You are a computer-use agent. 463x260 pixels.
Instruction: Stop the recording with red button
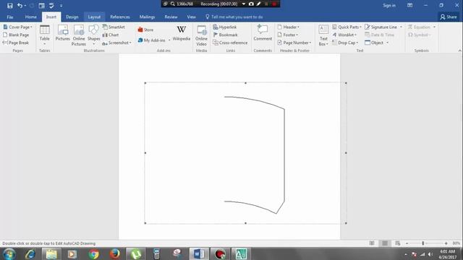274,4
